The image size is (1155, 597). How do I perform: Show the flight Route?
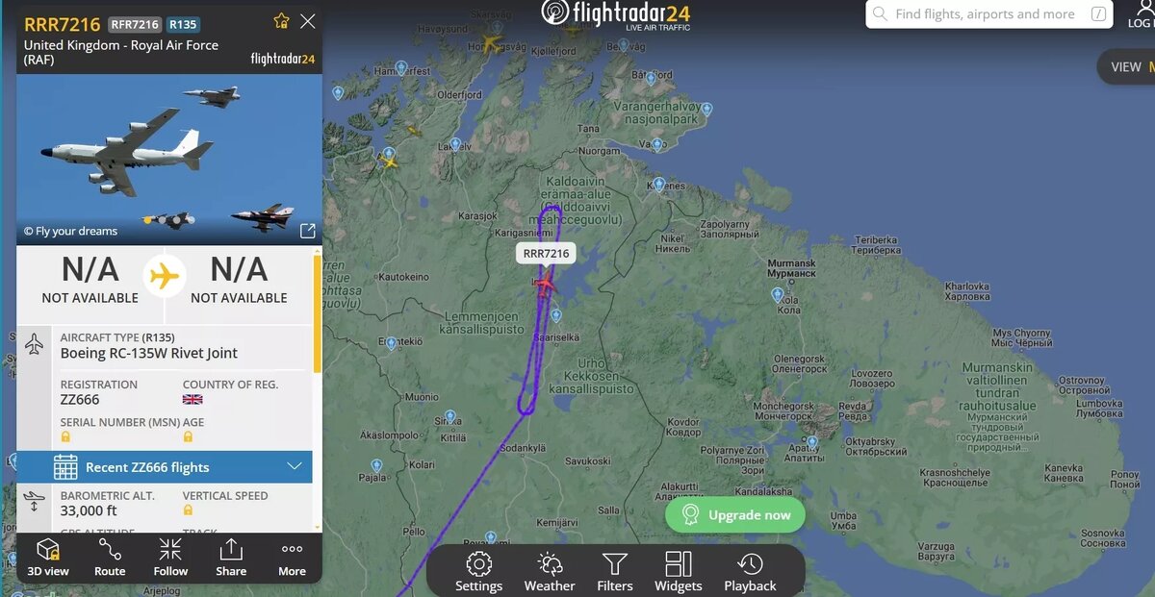click(110, 558)
